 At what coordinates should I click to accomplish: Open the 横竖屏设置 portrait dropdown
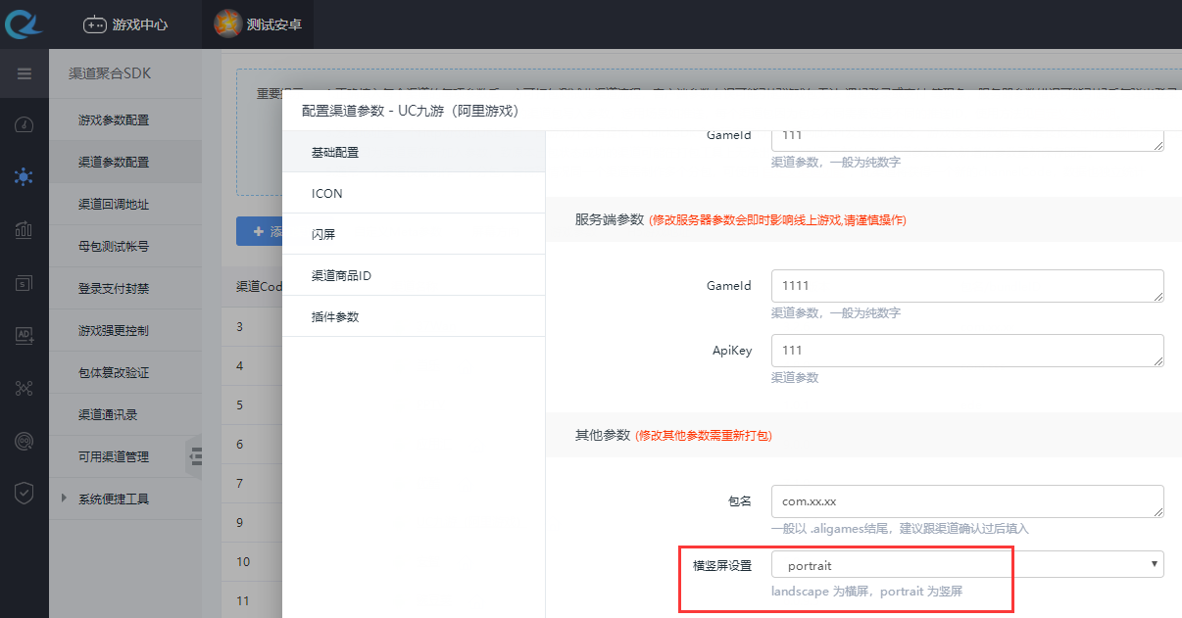coord(967,565)
